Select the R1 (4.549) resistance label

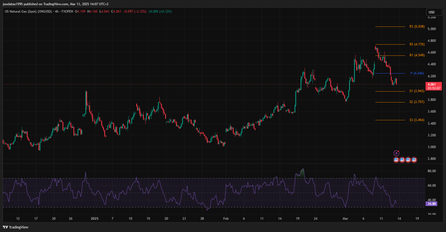pos(416,55)
